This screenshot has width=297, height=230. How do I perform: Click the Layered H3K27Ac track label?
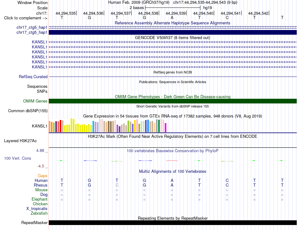coord(20,141)
